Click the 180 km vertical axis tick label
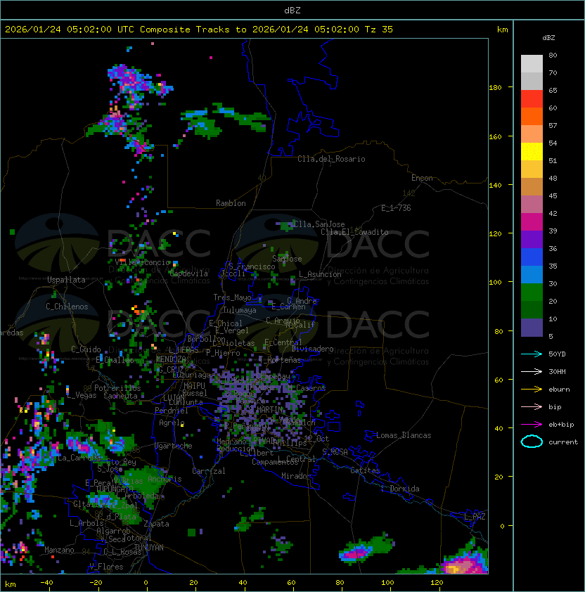The width and height of the screenshot is (585, 592). tap(495, 88)
